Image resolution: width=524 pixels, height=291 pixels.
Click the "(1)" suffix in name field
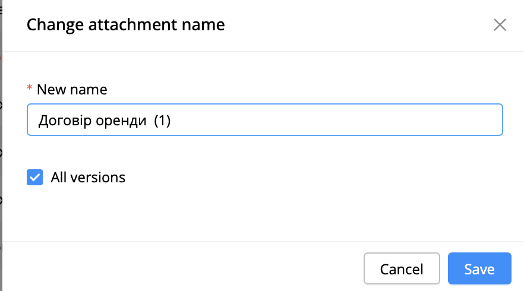(162, 121)
